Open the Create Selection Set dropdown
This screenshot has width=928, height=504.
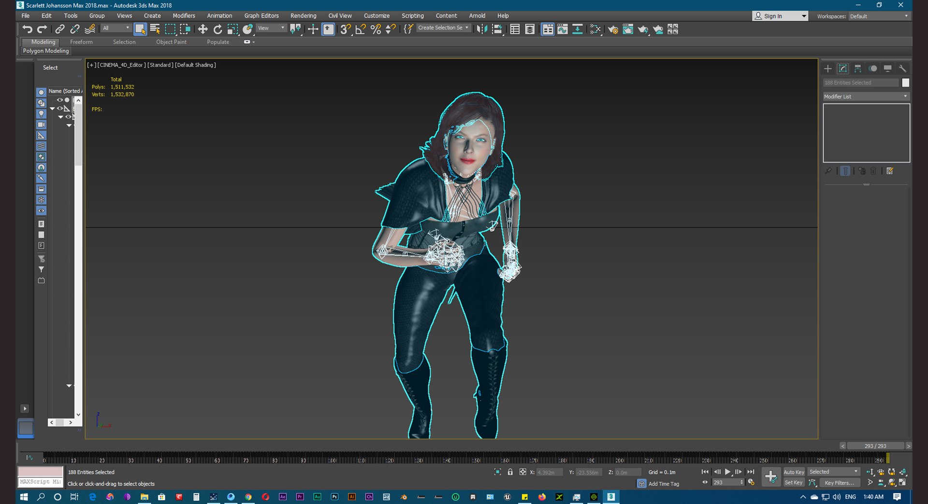coord(443,28)
